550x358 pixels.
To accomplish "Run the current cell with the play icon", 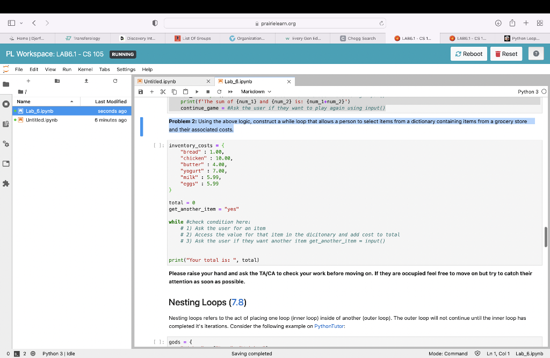I will [197, 92].
